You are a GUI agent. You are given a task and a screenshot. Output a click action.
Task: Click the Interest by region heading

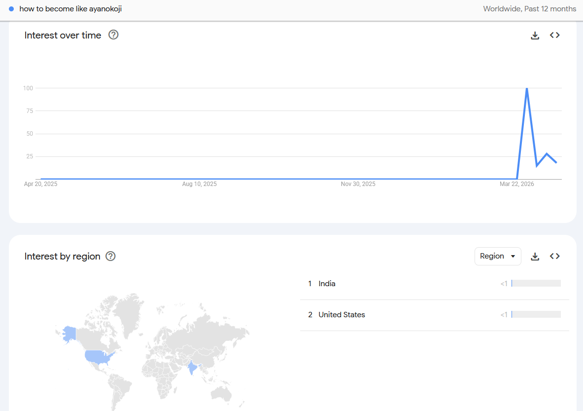(63, 257)
